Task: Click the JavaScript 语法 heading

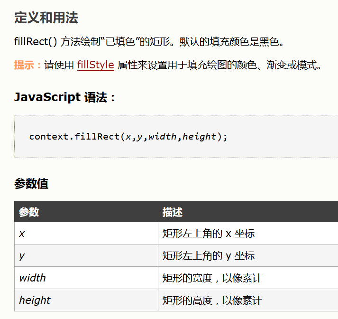Action: tap(64, 97)
